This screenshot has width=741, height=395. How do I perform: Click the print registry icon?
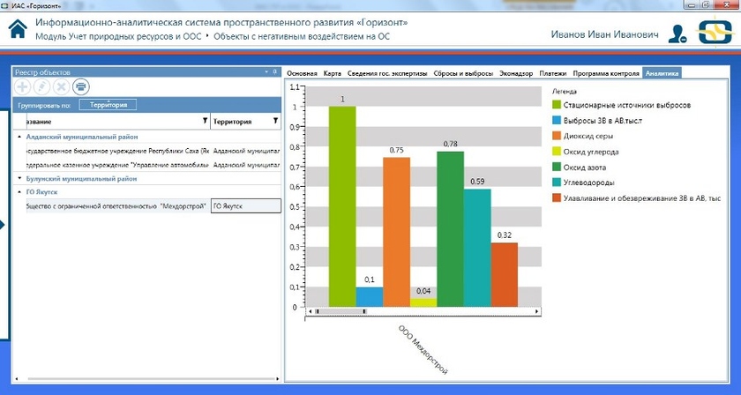81,86
